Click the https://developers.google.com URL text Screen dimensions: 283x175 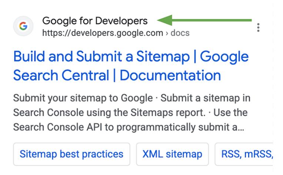[103, 33]
